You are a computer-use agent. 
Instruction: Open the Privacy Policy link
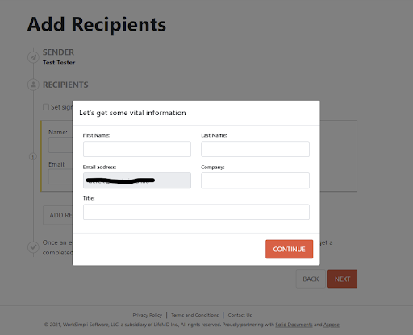tap(148, 315)
